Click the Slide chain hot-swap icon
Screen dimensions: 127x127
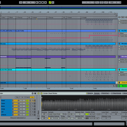[33, 109]
